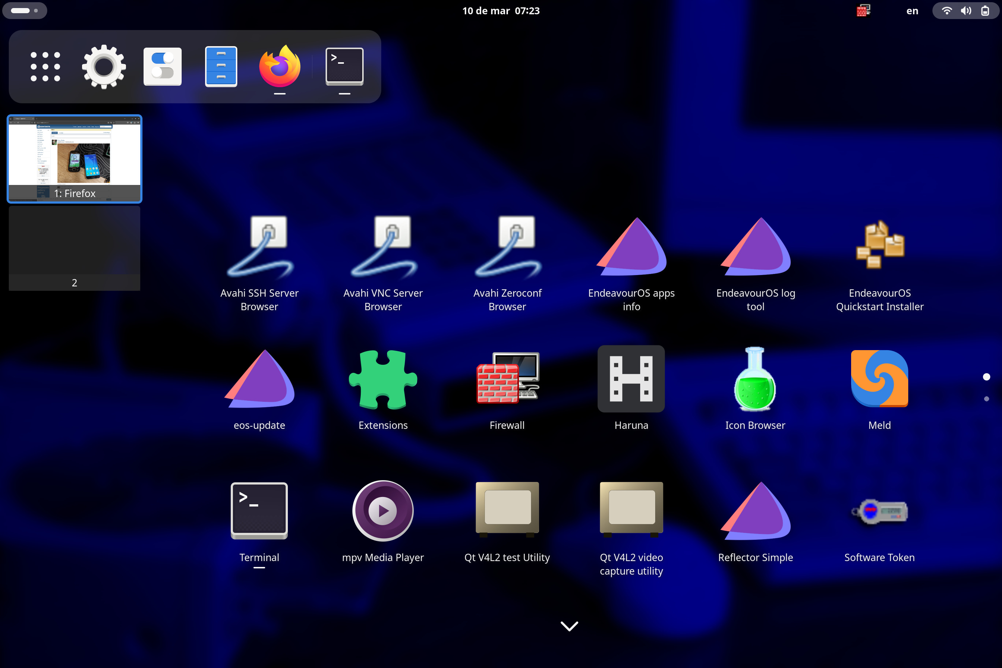The width and height of the screenshot is (1002, 668).
Task: Open Icon Browser flask app
Action: point(755,379)
